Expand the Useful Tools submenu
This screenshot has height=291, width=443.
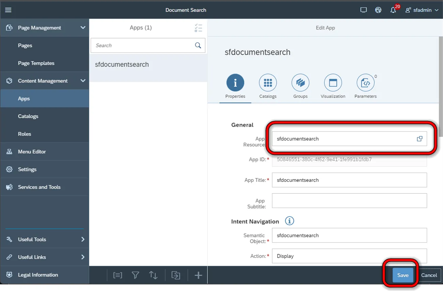coord(83,239)
